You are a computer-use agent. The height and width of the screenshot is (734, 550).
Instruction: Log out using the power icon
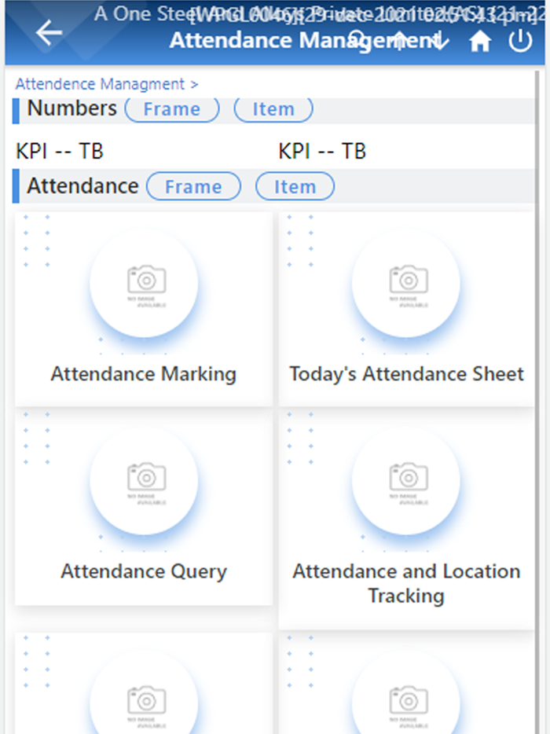click(x=520, y=41)
